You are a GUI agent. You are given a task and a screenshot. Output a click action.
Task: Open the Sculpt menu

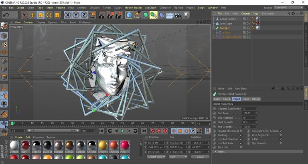(118, 8)
